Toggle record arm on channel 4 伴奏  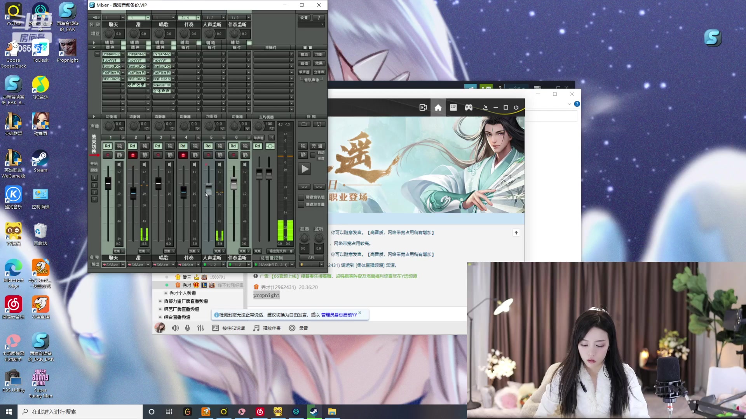tap(183, 155)
